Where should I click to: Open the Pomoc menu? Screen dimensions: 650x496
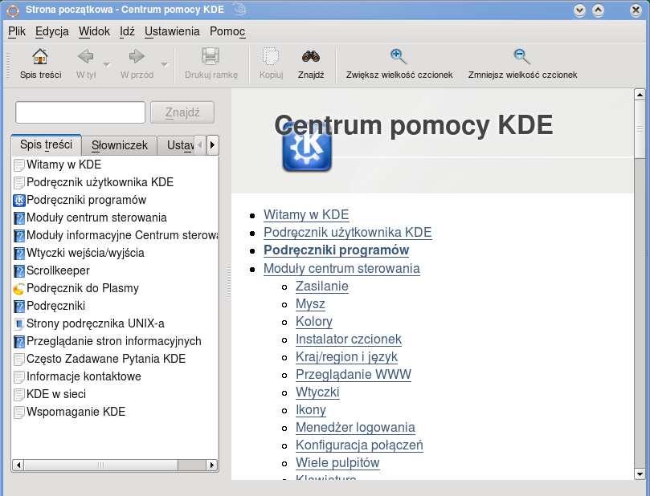[x=227, y=31]
